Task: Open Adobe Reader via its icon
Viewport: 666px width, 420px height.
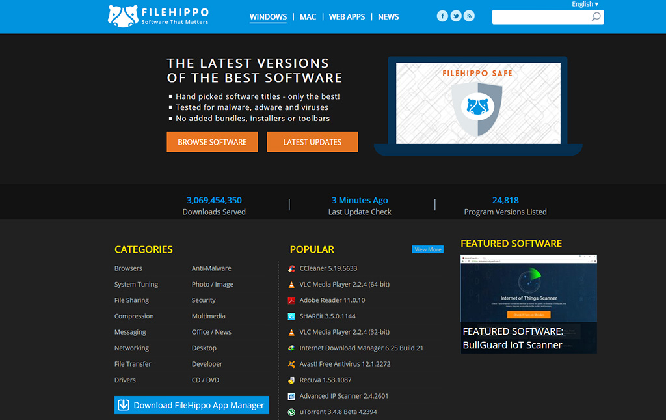Action: 291,300
